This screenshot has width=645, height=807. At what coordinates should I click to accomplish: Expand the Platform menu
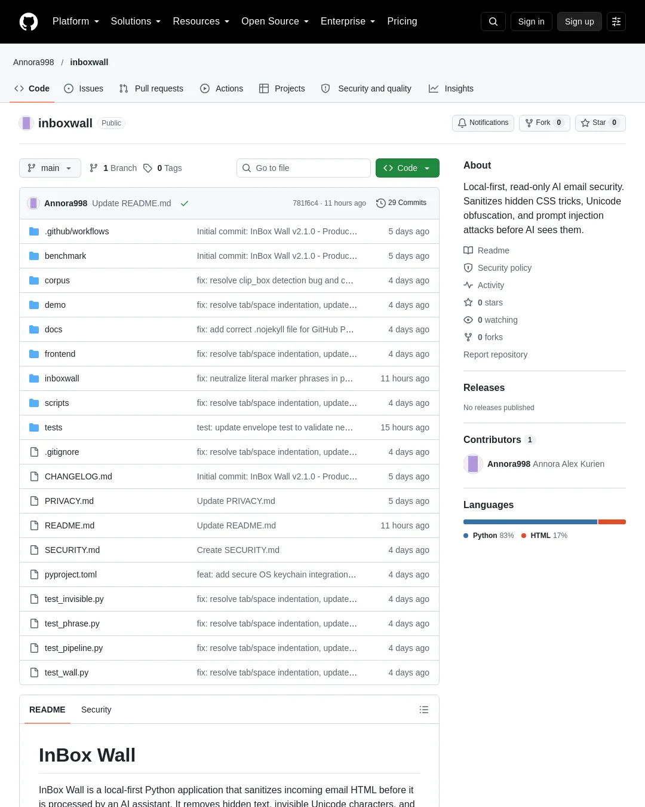(76, 22)
